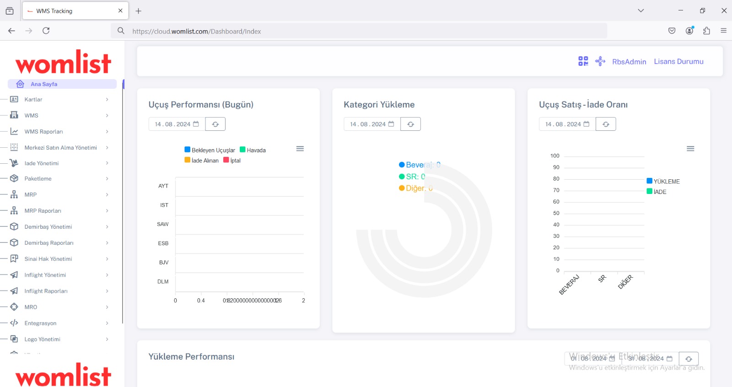Toggle Beveraj legend entry in donut chart

coord(420,165)
